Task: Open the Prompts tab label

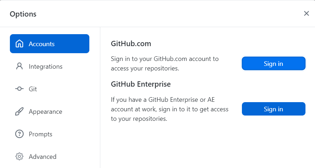Action: pos(41,134)
